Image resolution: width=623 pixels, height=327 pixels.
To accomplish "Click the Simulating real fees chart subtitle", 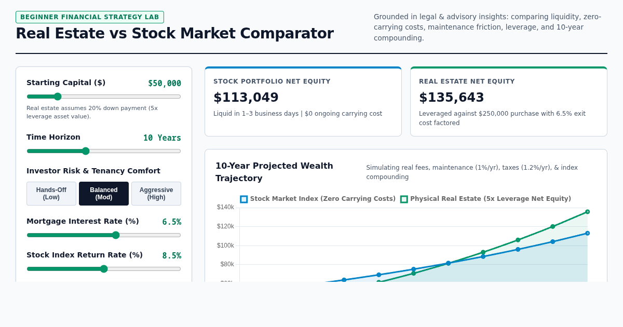I will 472,172.
